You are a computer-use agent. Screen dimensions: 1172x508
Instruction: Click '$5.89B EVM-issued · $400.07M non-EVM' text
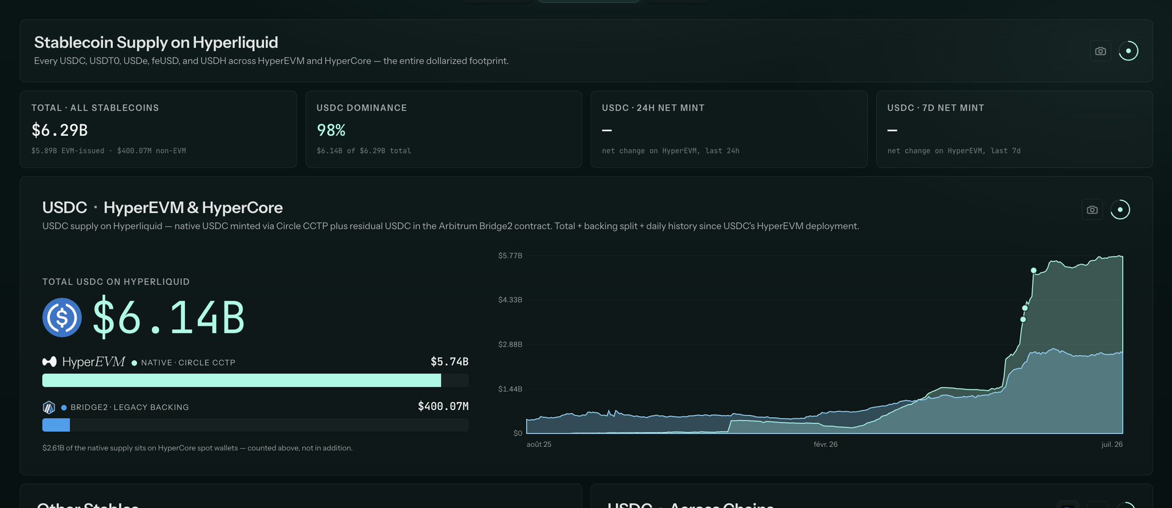(109, 151)
